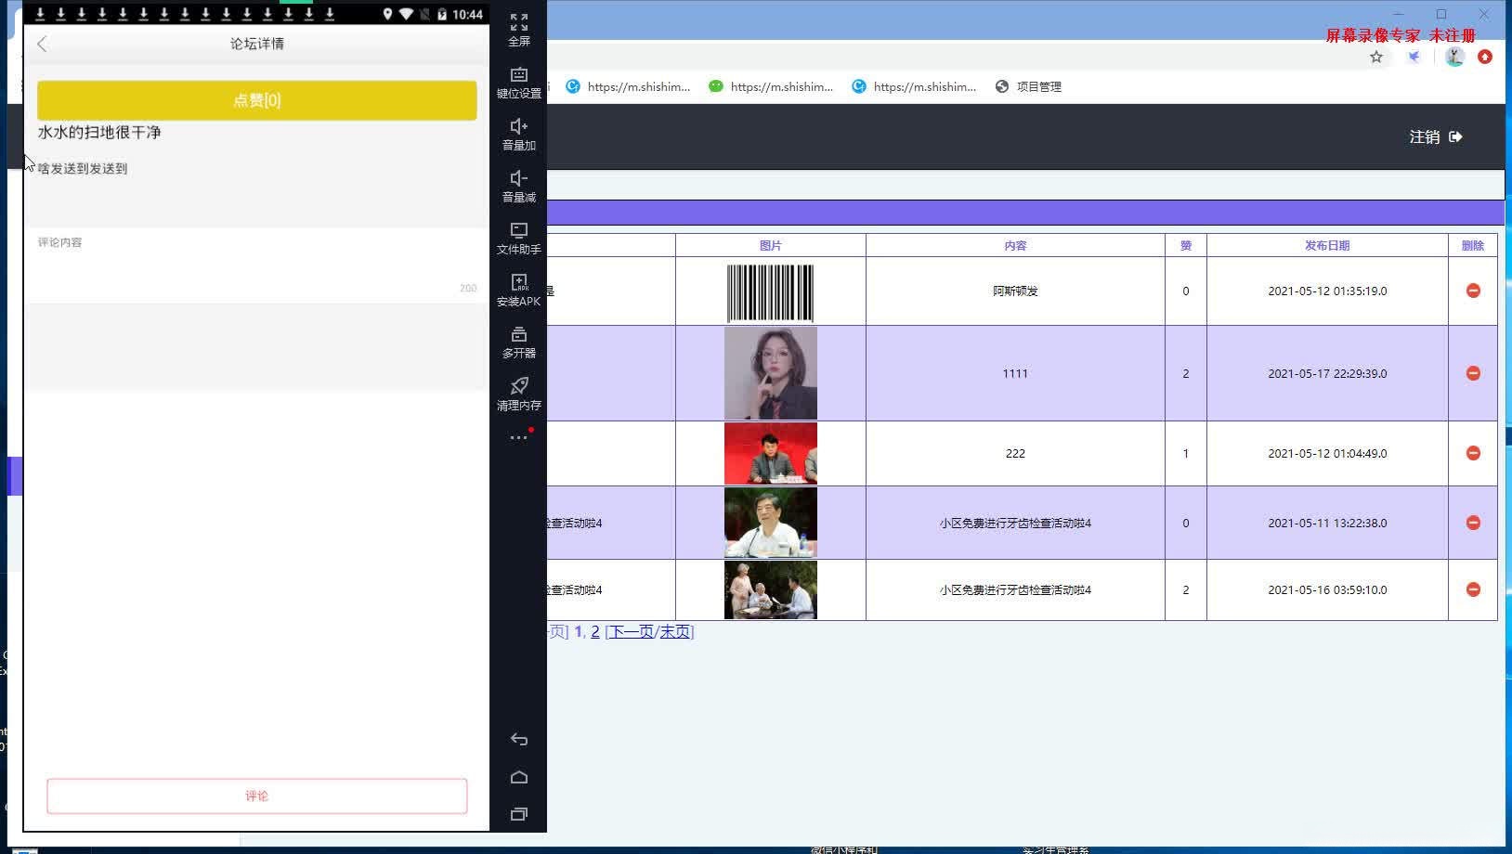Click the 赞 column header
Image resolution: width=1512 pixels, height=854 pixels.
coord(1186,245)
